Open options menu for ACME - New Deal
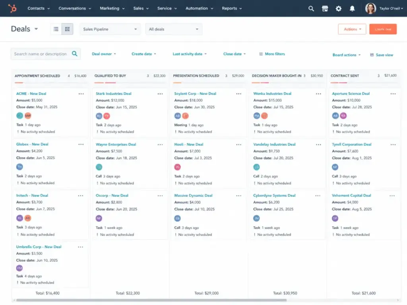 (81, 94)
